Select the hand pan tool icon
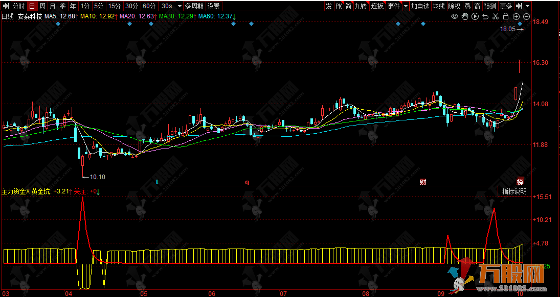560x297 pixels. pos(465,17)
